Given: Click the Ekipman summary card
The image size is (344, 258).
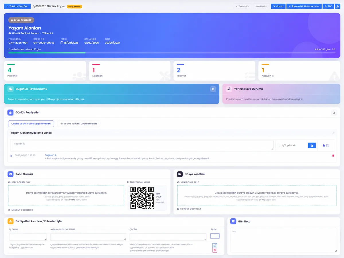Looking at the screenshot, I should 130,71.
